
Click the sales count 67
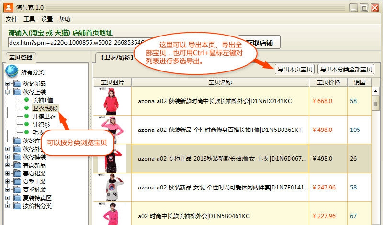coord(353,216)
